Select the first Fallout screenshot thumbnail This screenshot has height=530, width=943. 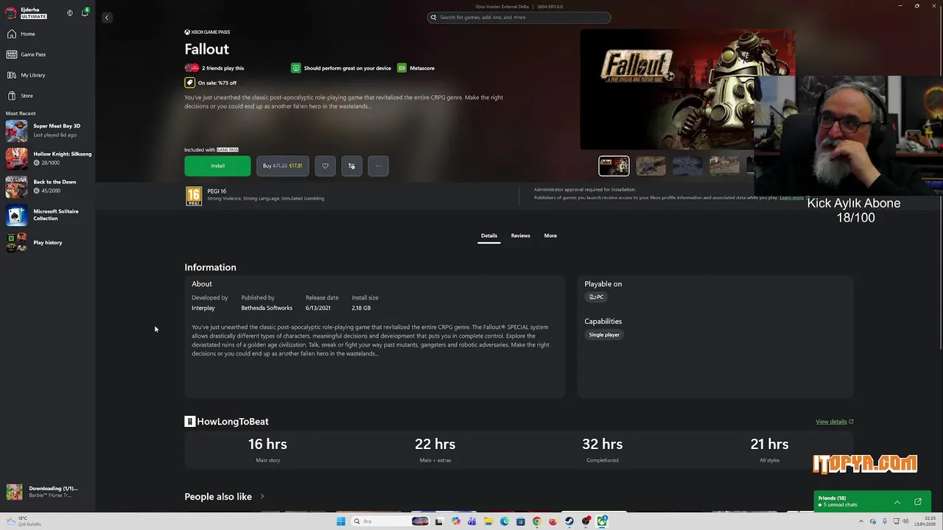tap(614, 166)
